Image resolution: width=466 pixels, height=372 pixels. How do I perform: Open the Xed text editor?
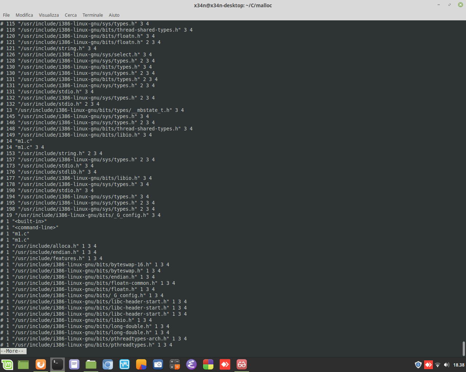74,364
